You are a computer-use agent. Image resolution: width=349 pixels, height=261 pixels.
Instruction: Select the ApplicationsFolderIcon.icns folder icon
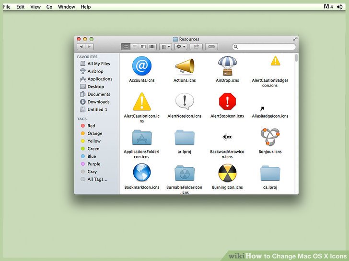point(142,137)
